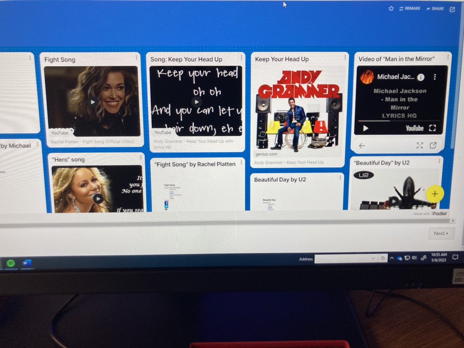
Task: Click the info icon in the Michael Jackson player
Action: click(420, 77)
